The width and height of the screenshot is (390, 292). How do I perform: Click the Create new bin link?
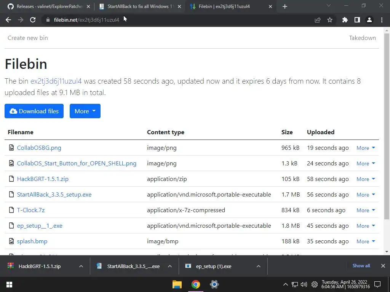click(x=27, y=38)
